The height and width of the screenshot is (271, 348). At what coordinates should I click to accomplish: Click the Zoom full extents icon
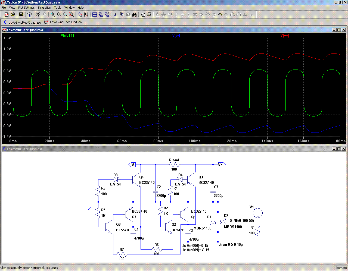[72, 14]
